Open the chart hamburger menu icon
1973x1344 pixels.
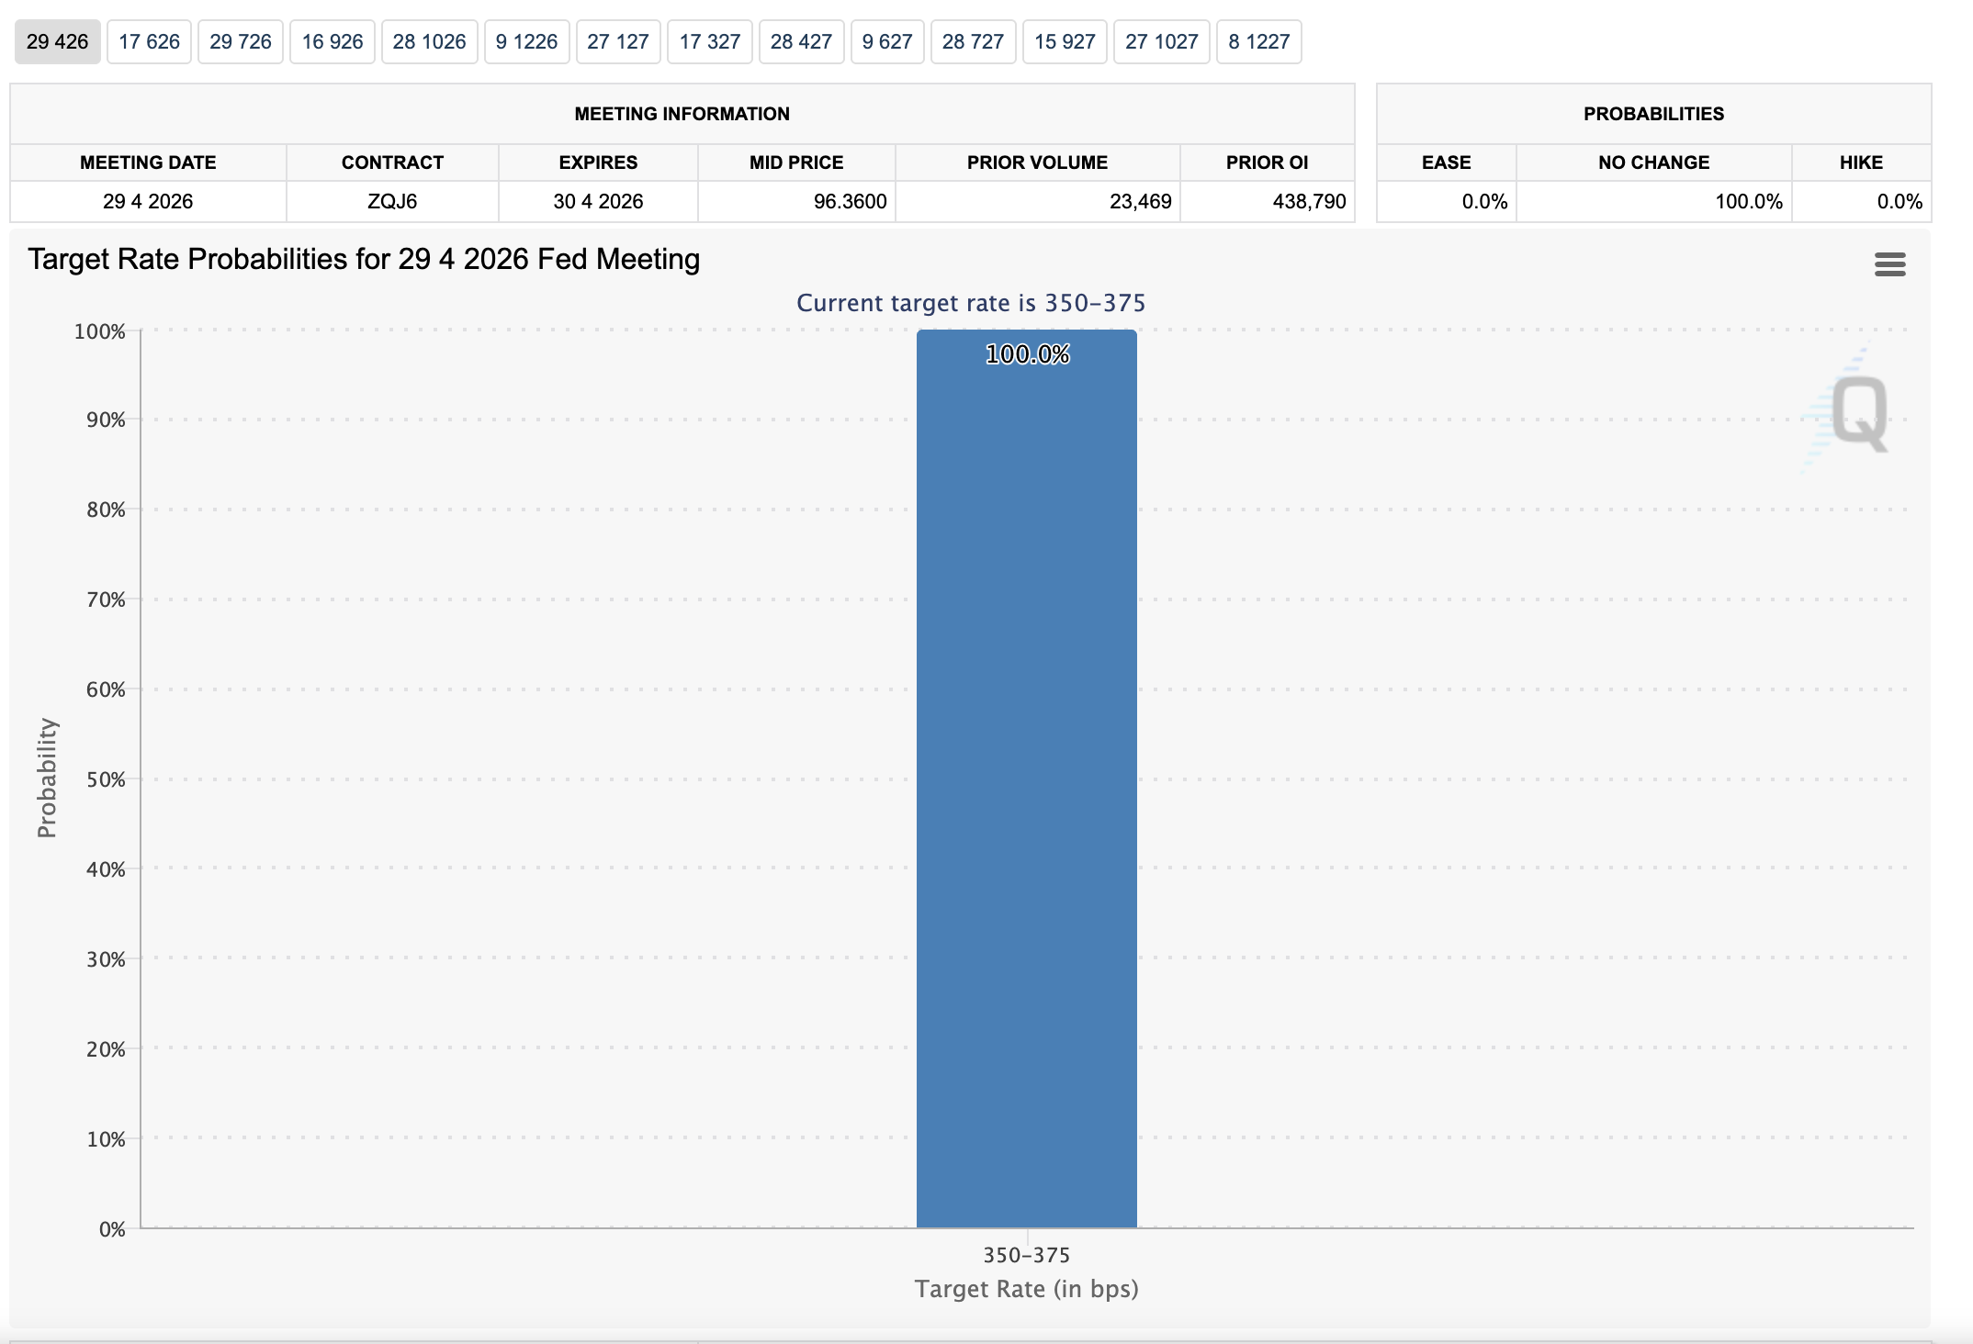click(1889, 264)
